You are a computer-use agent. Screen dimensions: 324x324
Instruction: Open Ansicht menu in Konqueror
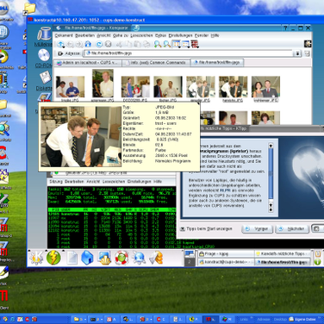pos(103,35)
